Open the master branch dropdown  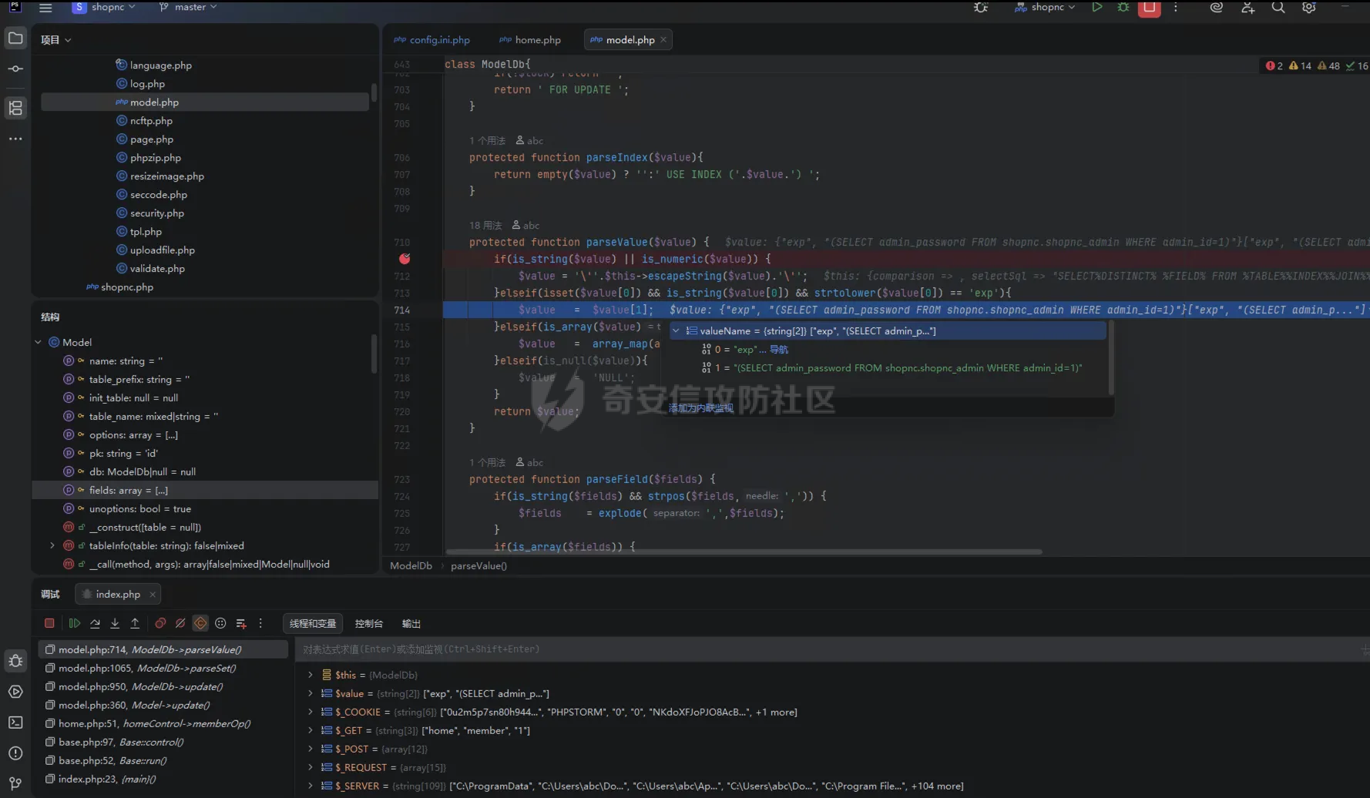click(188, 7)
